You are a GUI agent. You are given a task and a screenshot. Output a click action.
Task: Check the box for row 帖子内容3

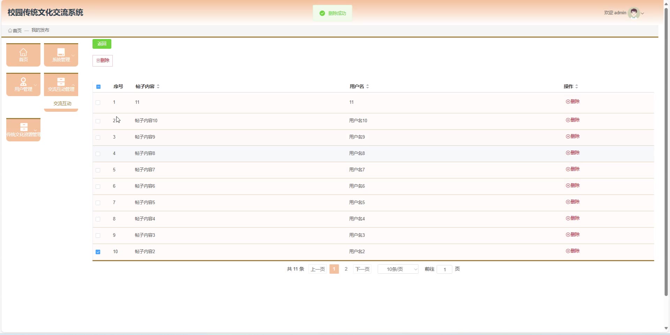(98, 236)
